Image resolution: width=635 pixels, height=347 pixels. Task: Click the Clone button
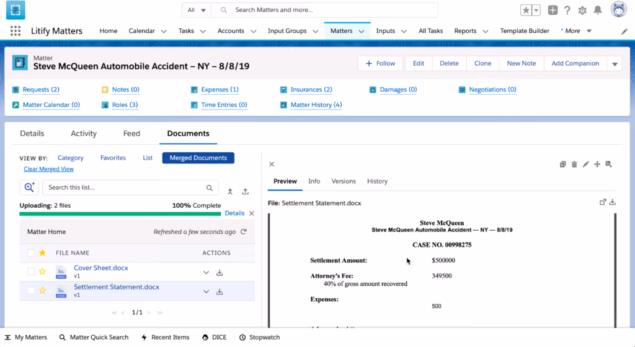(482, 64)
